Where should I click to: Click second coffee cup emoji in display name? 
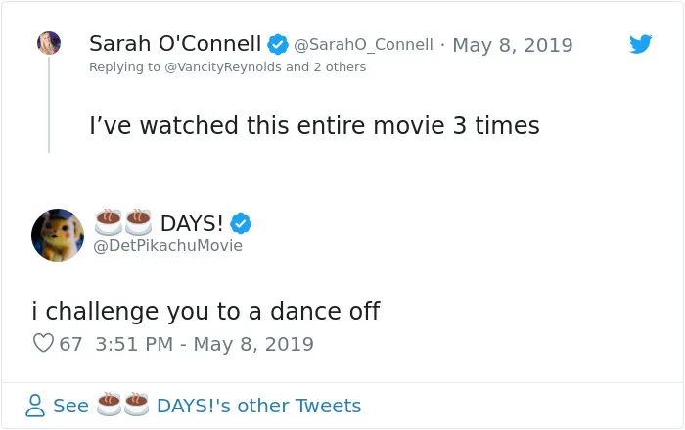point(138,223)
